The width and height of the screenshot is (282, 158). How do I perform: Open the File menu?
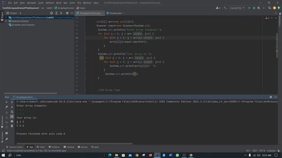pyautogui.click(x=10, y=3)
